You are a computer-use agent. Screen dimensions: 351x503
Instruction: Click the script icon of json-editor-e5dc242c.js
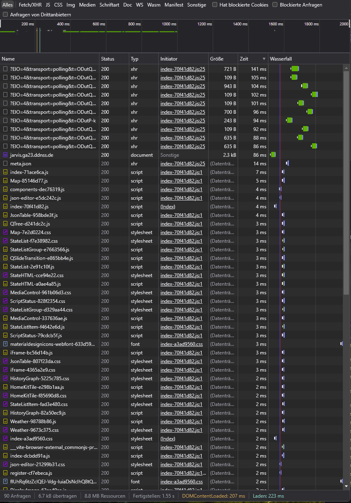pos(5,198)
